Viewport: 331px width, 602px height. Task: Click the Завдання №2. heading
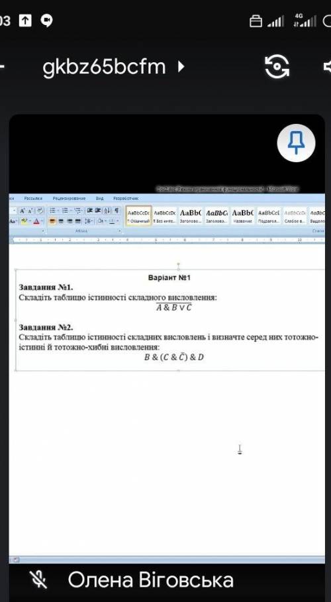[x=46, y=328]
